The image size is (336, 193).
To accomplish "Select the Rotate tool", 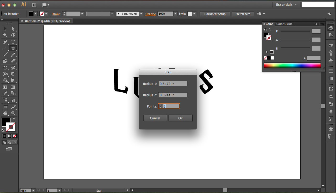I will (5, 68).
